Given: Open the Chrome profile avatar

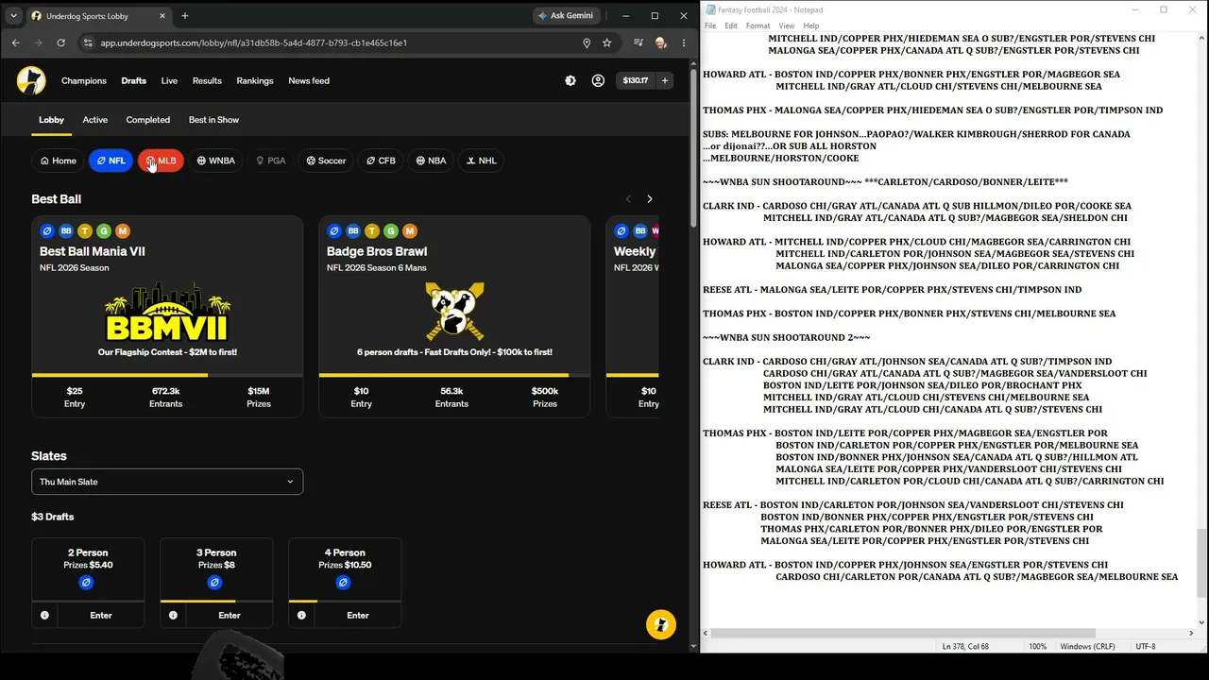Looking at the screenshot, I should click(x=660, y=42).
